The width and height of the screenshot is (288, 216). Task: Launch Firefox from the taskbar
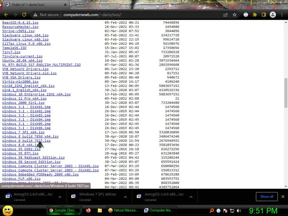(88, 210)
